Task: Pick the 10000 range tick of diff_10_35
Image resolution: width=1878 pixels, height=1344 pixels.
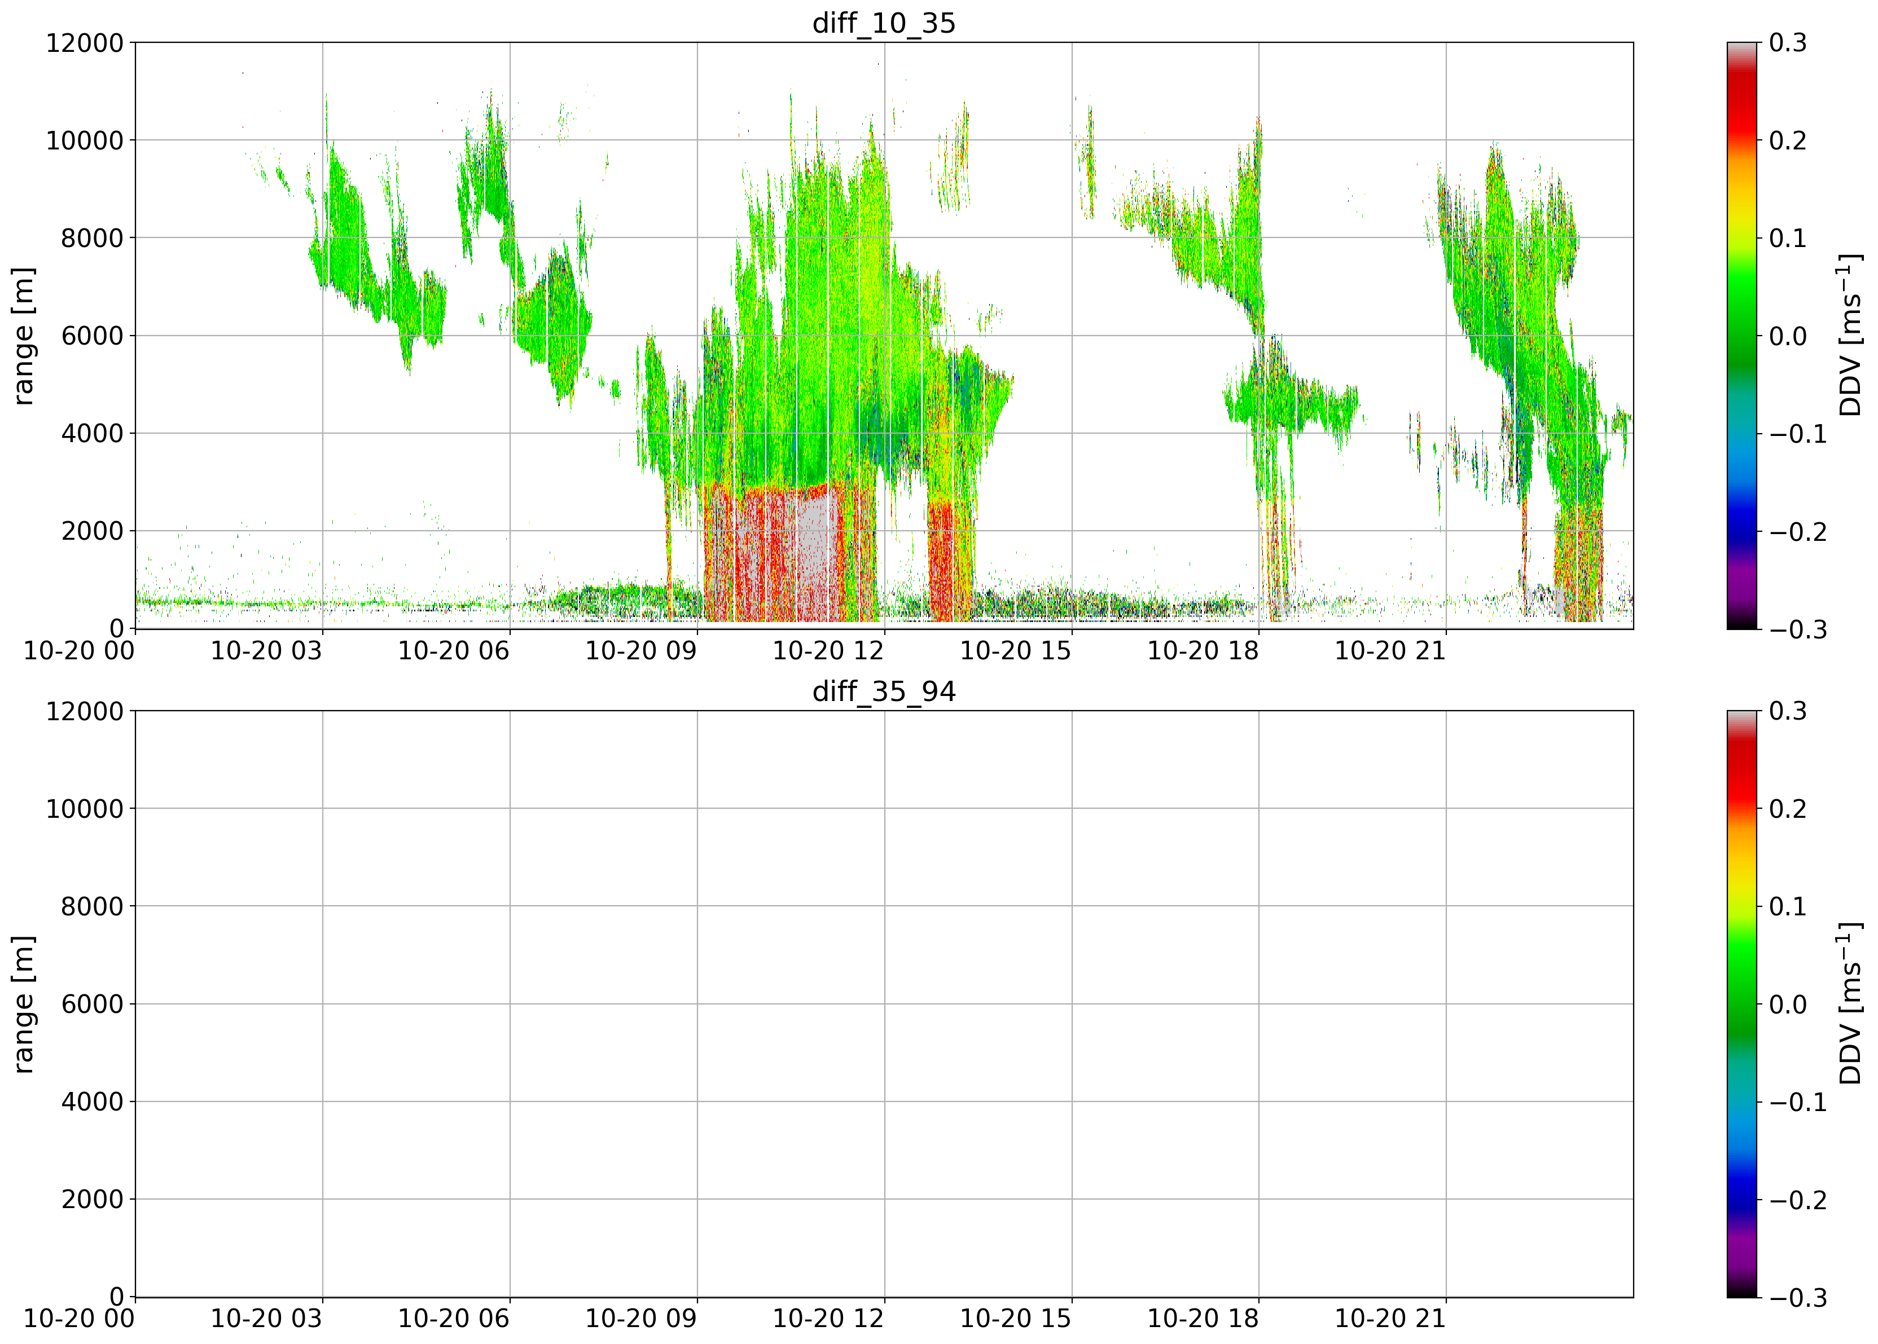Action: tap(84, 140)
